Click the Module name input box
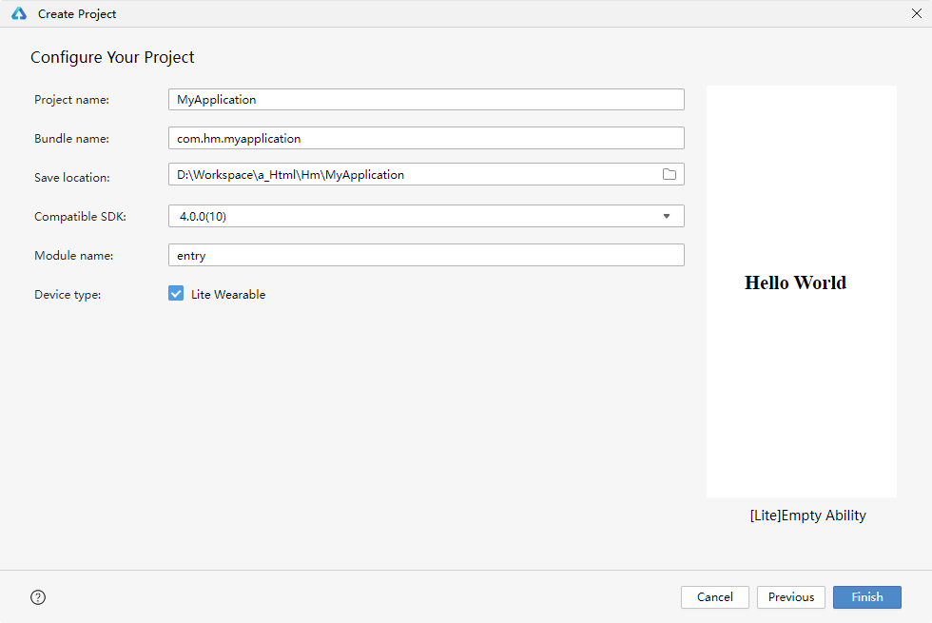 425,255
